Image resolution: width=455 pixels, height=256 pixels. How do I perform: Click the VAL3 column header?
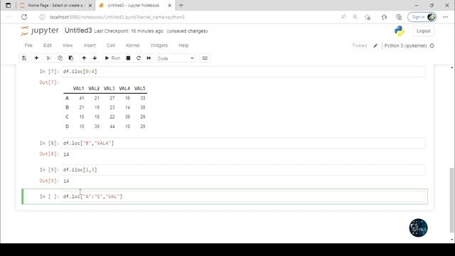point(109,88)
